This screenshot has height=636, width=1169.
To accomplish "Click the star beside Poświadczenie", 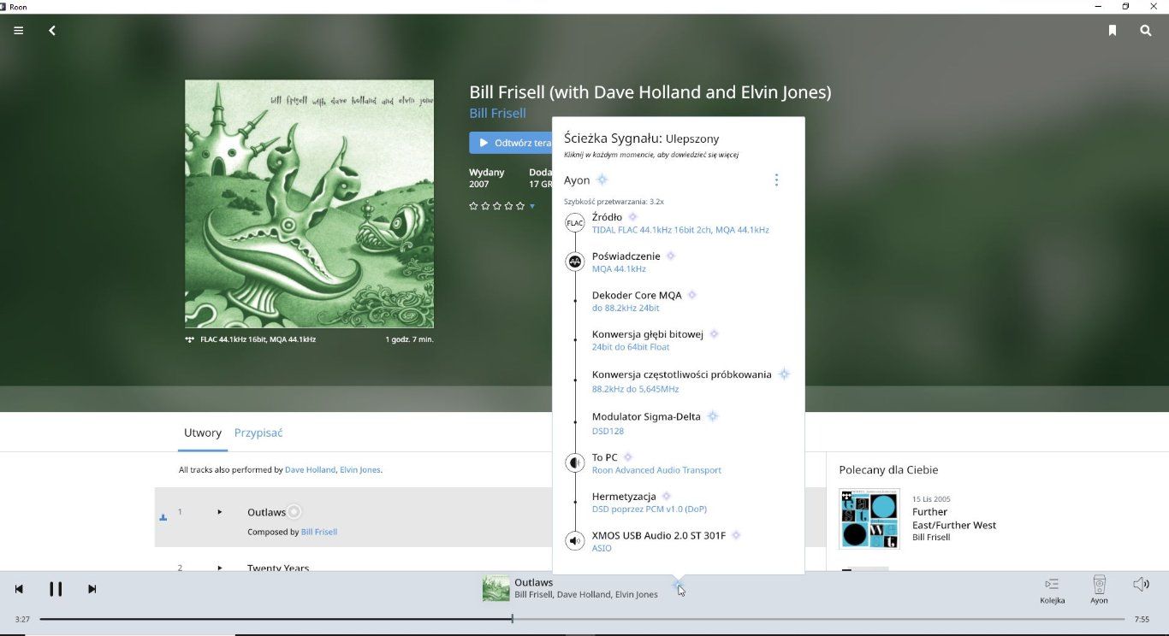I will point(671,256).
